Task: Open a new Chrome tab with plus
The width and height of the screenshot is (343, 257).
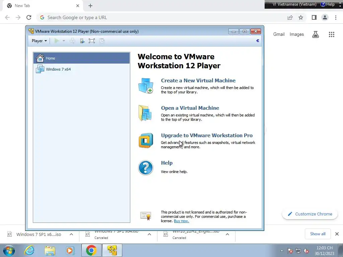Action: [x=90, y=6]
